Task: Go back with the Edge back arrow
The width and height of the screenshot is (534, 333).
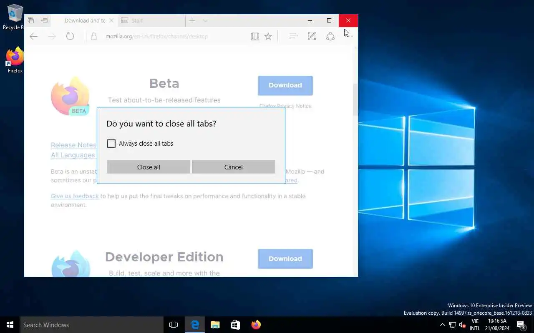Action: point(34,36)
